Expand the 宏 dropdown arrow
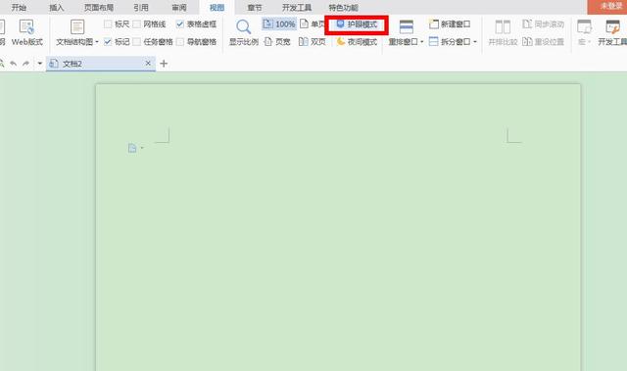 pos(589,42)
